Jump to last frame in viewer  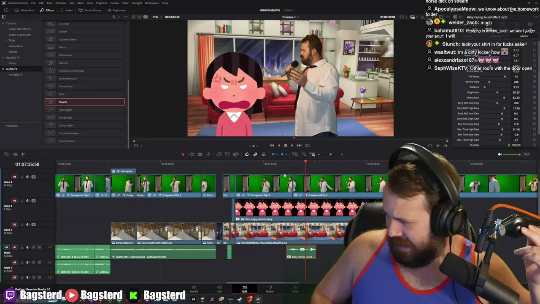pos(299,145)
